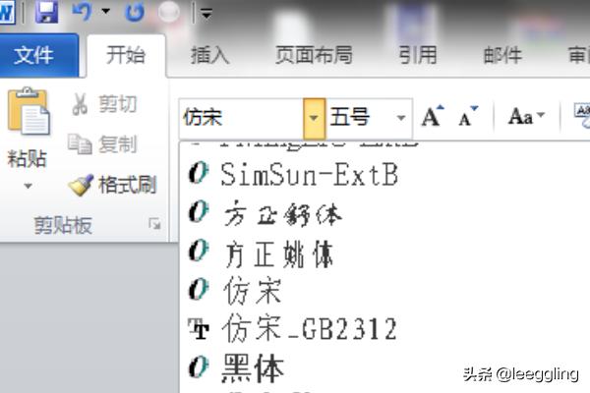
Task: Click the 粘贴 clipboard icon
Action: [29, 112]
